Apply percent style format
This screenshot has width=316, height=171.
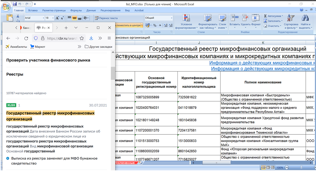(x=155, y=26)
